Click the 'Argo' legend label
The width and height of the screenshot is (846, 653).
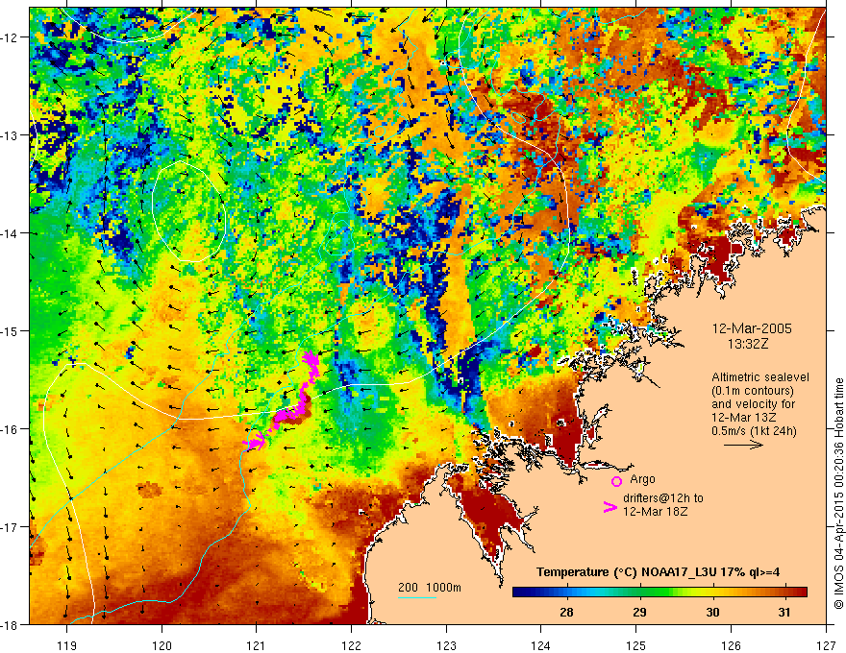[642, 479]
